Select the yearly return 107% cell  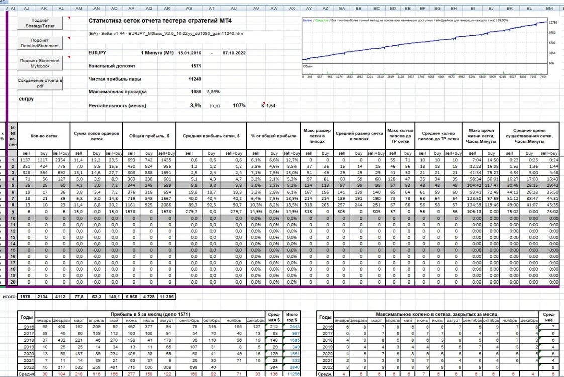239,106
